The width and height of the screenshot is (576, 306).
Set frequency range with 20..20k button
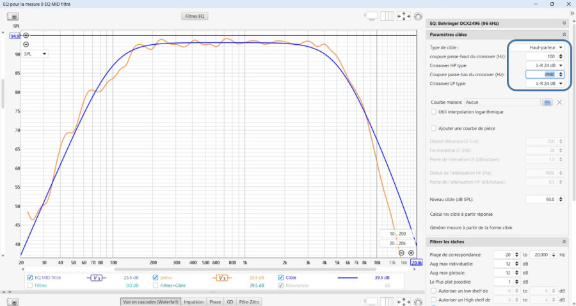(x=398, y=243)
